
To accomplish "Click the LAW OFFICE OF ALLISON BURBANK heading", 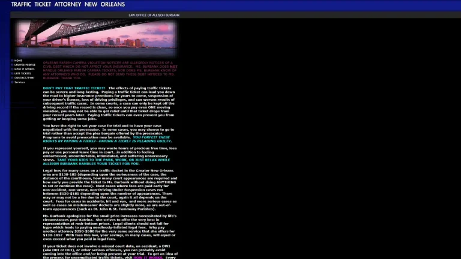I will pos(154,15).
